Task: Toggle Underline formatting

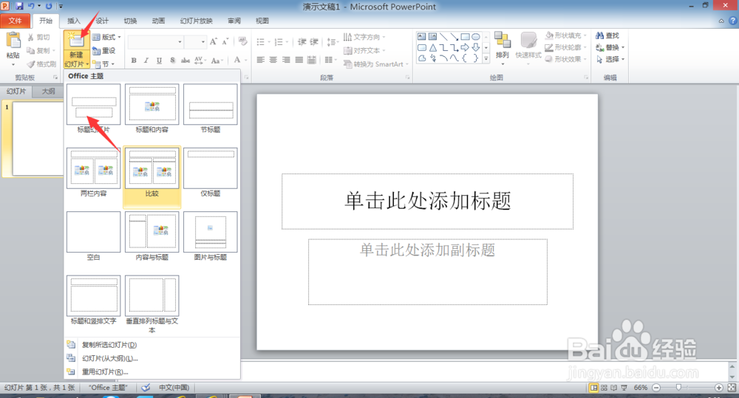Action: click(160, 61)
